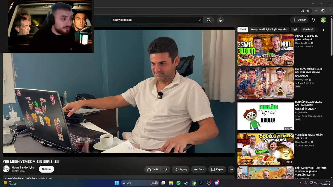Open YouTube notifications bell
Viewport: 333px width, 187px height.
[x=313, y=20]
